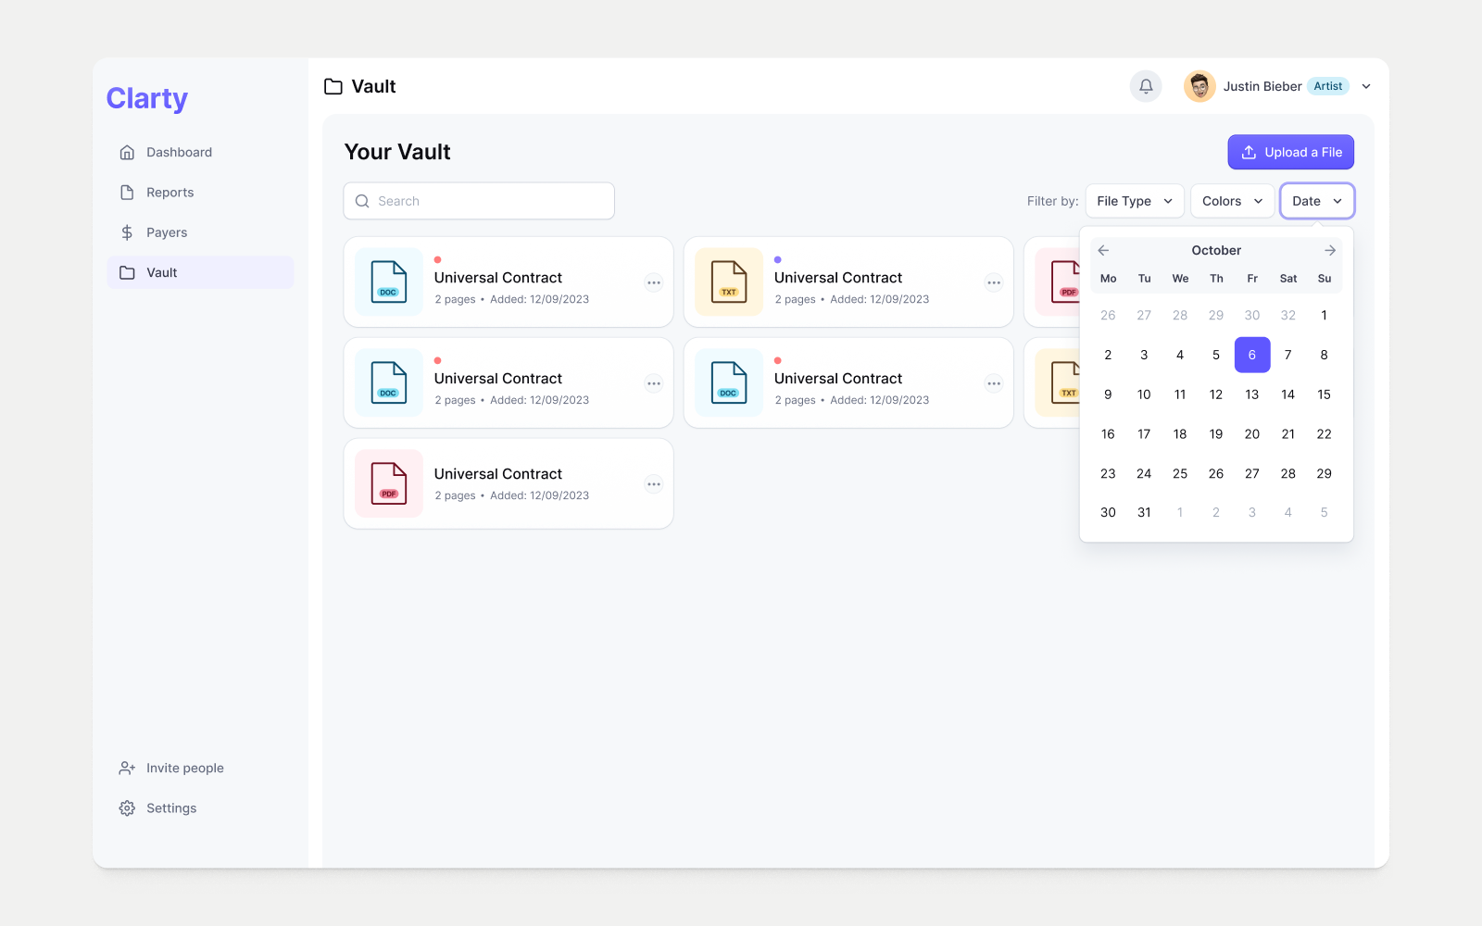Choose October 31 in the date picker
Screen dimensions: 1482x926
[1144, 512]
